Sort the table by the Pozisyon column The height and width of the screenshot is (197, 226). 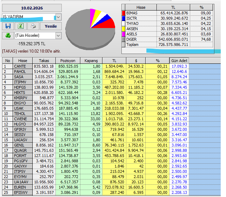tap(68, 61)
